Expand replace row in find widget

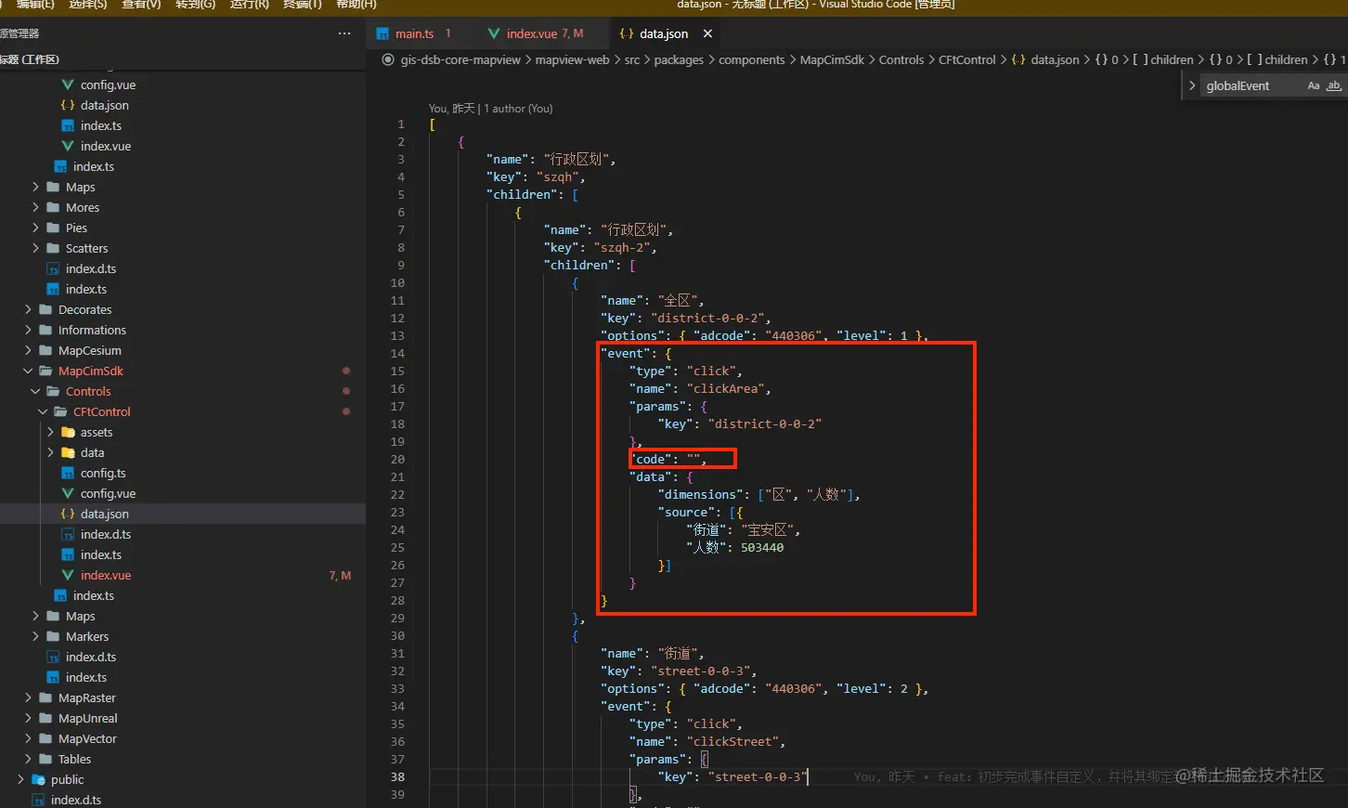1192,85
